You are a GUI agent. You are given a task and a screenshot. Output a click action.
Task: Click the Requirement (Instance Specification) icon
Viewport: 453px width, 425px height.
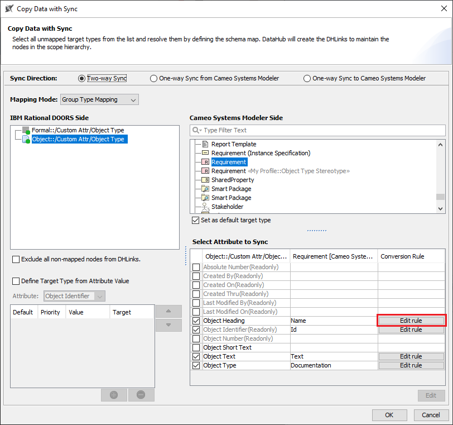205,153
